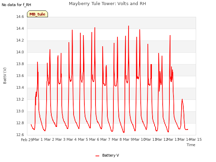This screenshot has width=216, height=162.
Task: Click the Mar 13 x-axis label
Action: [173, 139]
